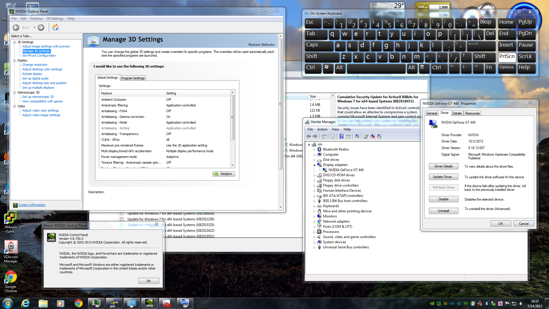Open Google Chrome desktop shortcut
The height and width of the screenshot is (309, 549).
(x=11, y=282)
